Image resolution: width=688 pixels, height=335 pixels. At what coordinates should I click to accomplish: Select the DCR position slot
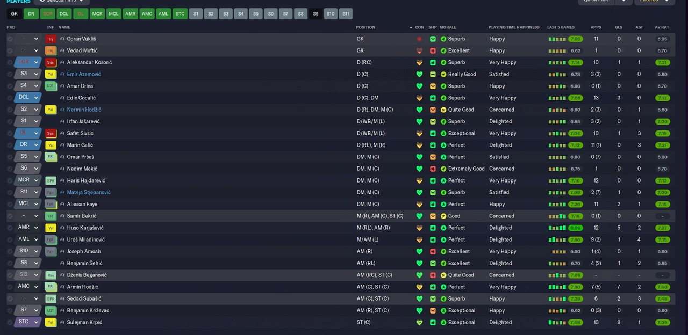[48, 13]
